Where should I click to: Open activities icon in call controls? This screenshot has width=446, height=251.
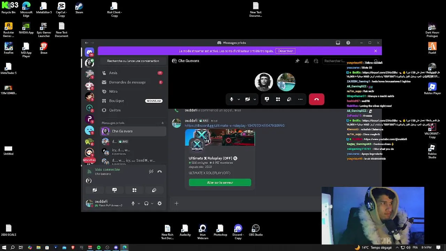(x=278, y=99)
